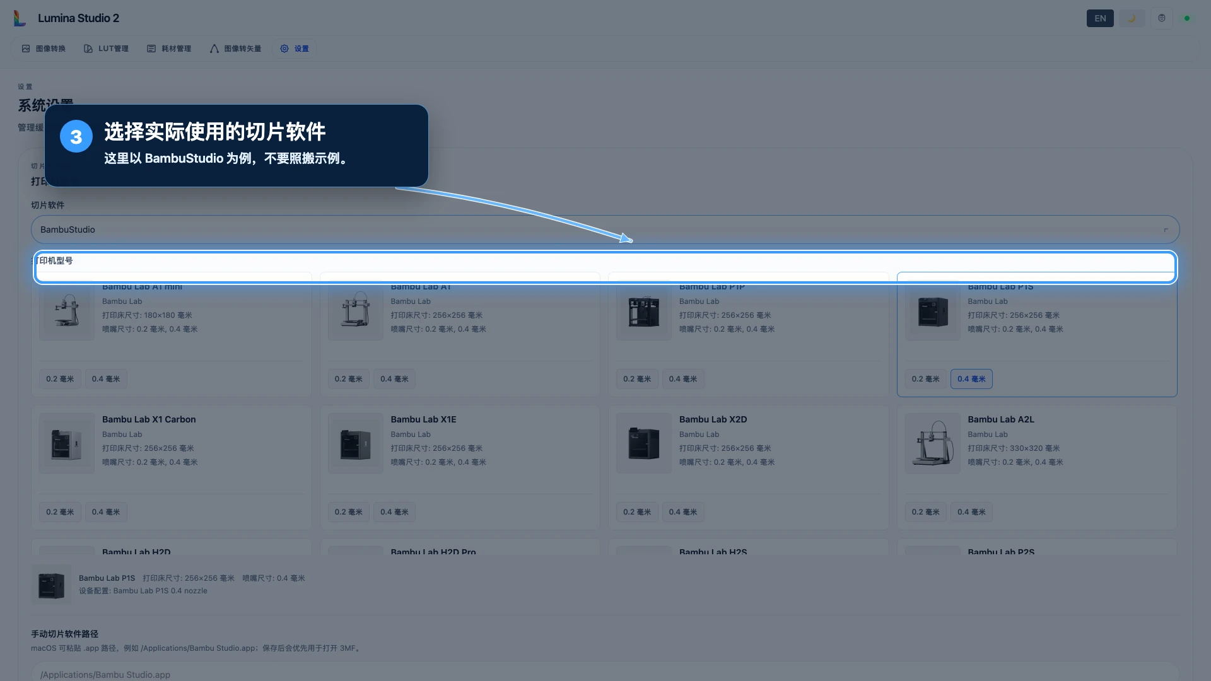Open the shield icon button in the header
The width and height of the screenshot is (1211, 681).
point(1162,18)
